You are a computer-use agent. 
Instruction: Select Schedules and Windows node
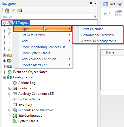[x=36, y=110]
